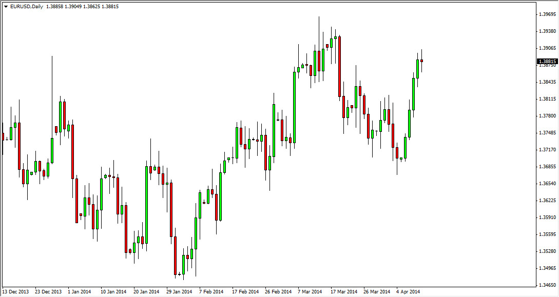Click the 7 Feb 2014 date label
Screen dimensions: 559x297
click(211, 292)
